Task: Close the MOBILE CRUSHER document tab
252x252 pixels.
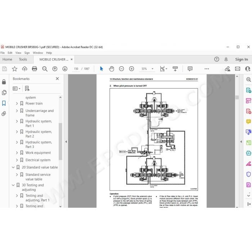Action: click(72, 59)
